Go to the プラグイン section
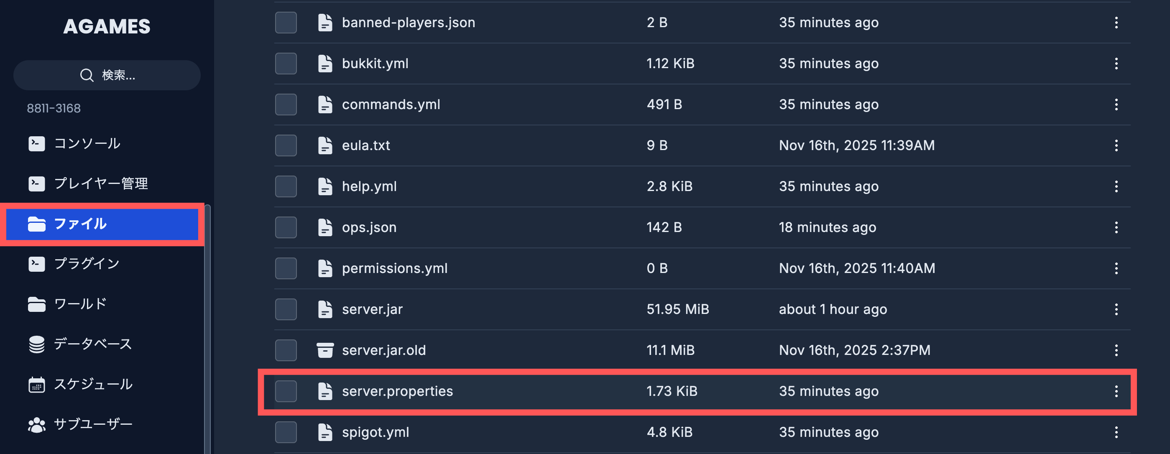Image resolution: width=1170 pixels, height=454 pixels. (86, 264)
